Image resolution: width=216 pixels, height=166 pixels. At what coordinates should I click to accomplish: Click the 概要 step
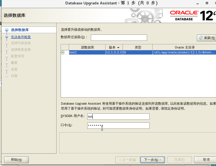point(14,63)
